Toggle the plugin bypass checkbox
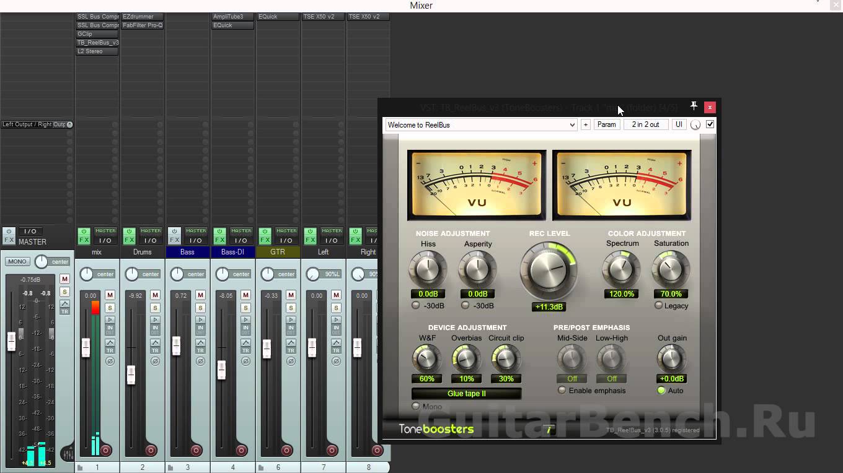843x473 pixels. (x=710, y=124)
